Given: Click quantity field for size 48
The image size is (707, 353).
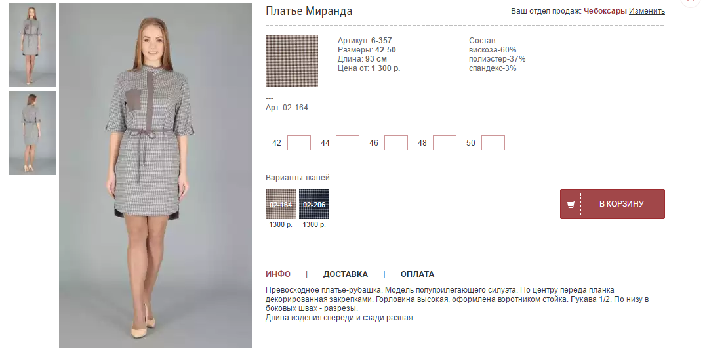Looking at the screenshot, I should tap(445, 142).
